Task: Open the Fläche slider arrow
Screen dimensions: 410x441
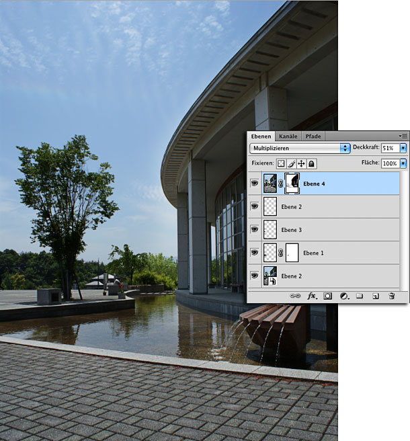Action: tap(403, 163)
